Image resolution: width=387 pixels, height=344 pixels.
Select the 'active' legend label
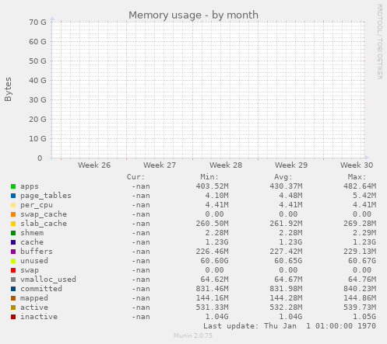coord(34,308)
